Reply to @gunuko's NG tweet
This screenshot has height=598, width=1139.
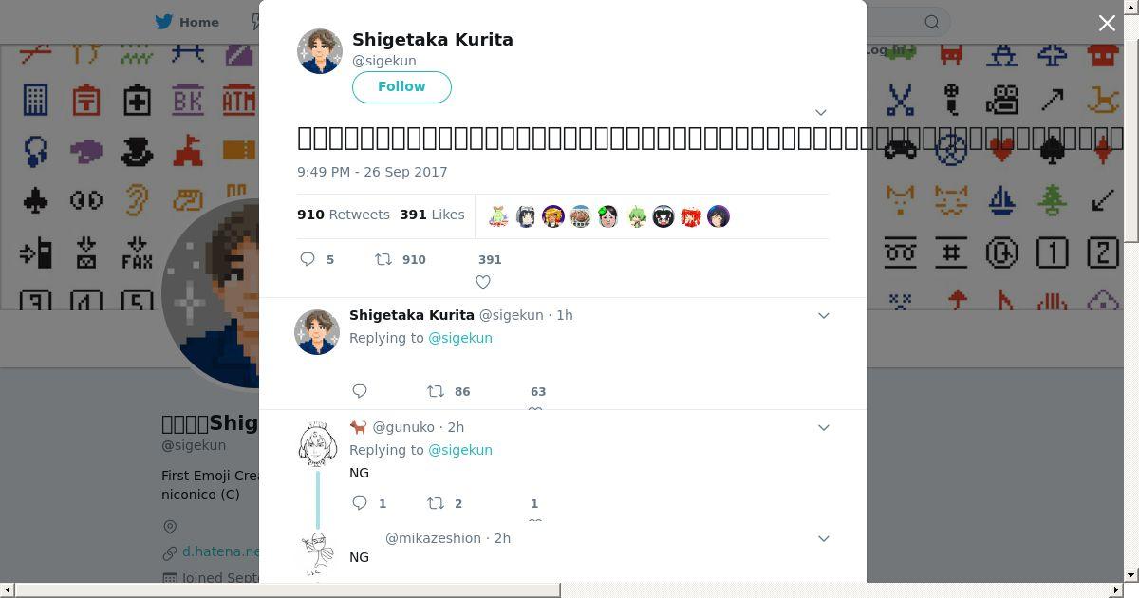[360, 503]
